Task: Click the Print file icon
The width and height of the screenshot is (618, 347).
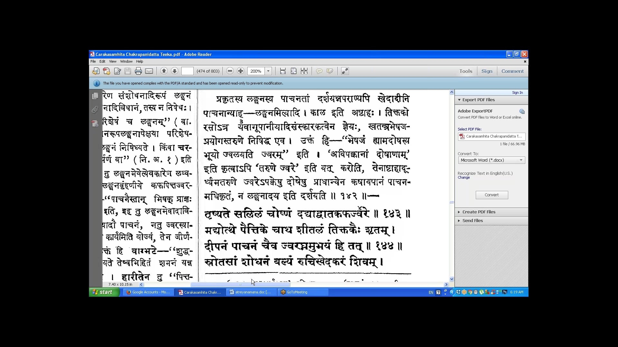Action: click(x=138, y=71)
